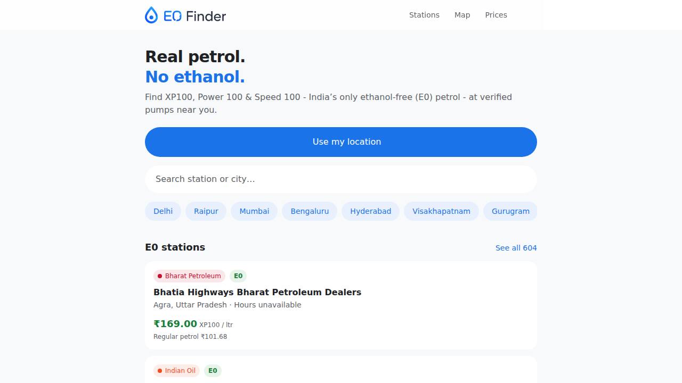
Task: Click the E0 badge next to Indian Oil
Action: tap(213, 371)
